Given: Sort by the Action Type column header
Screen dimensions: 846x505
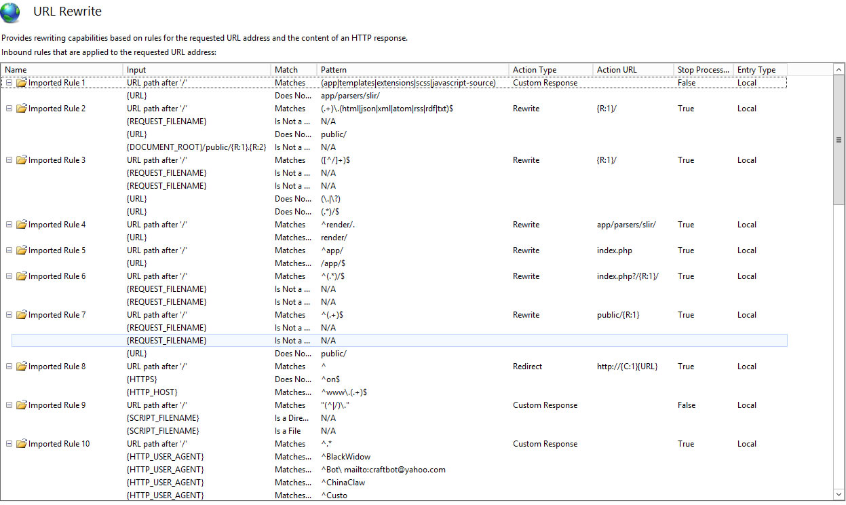Looking at the screenshot, I should coord(551,70).
